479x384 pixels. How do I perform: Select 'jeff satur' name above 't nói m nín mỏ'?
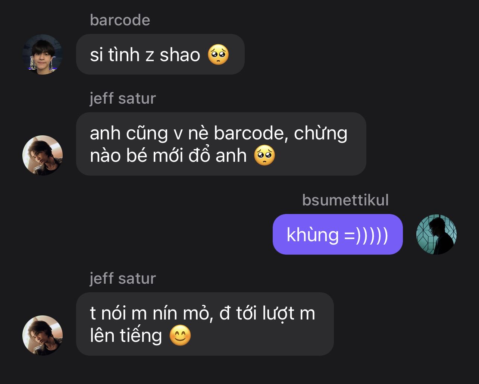123,278
